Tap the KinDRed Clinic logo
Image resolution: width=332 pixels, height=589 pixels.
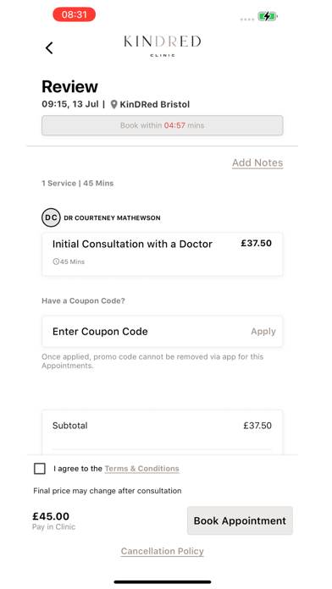[x=162, y=46]
